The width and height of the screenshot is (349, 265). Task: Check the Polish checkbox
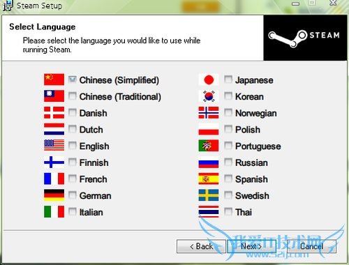[x=228, y=129]
